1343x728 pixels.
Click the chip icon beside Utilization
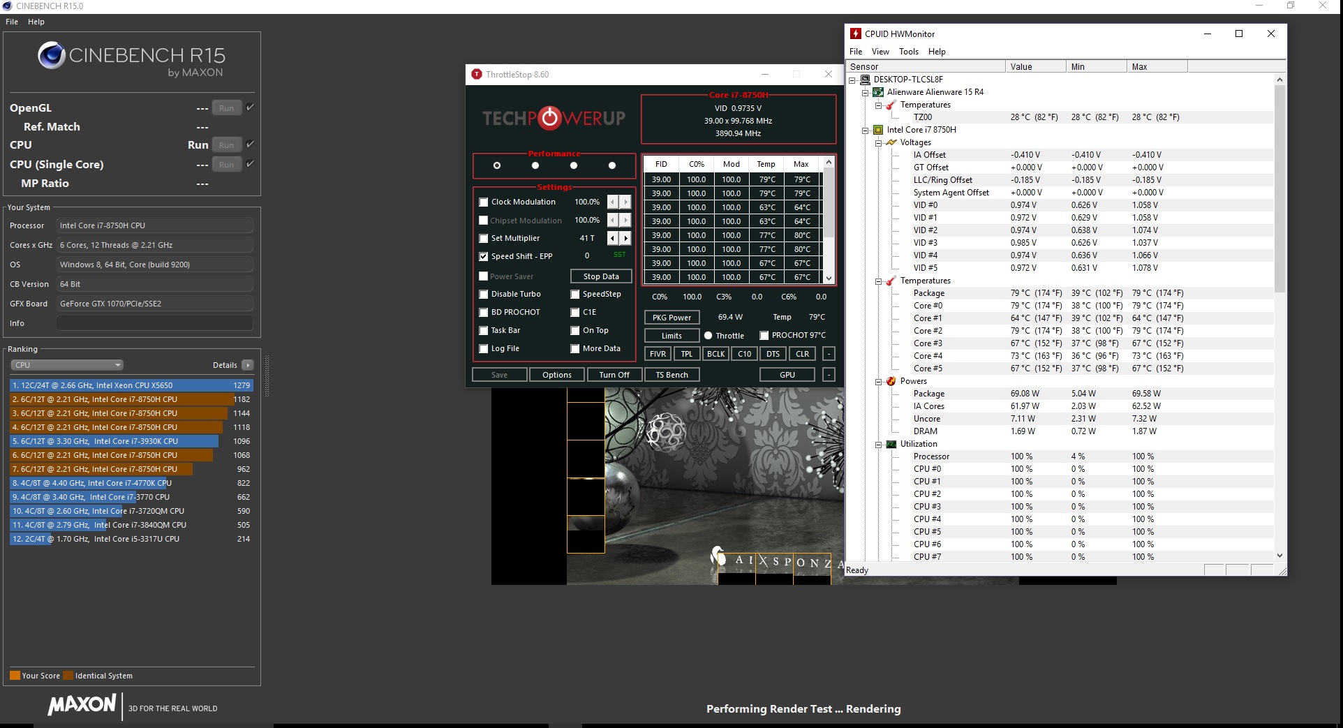pos(891,444)
